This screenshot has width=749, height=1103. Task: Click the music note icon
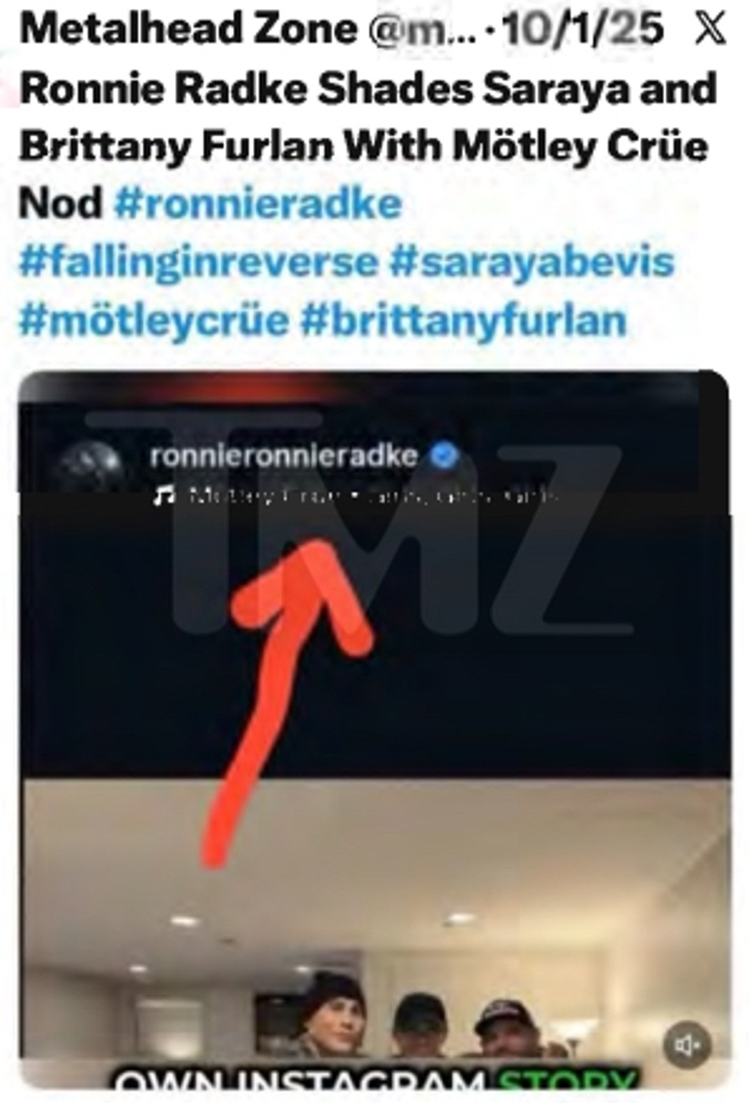164,496
